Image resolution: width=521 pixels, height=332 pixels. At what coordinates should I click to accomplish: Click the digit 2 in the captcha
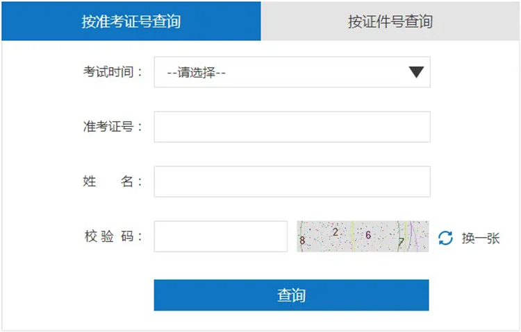[x=335, y=232]
